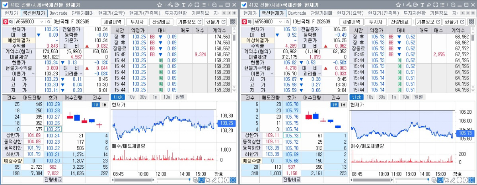Add left window to favorites with star icon
The width and height of the screenshot is (477, 185).
[160, 5]
